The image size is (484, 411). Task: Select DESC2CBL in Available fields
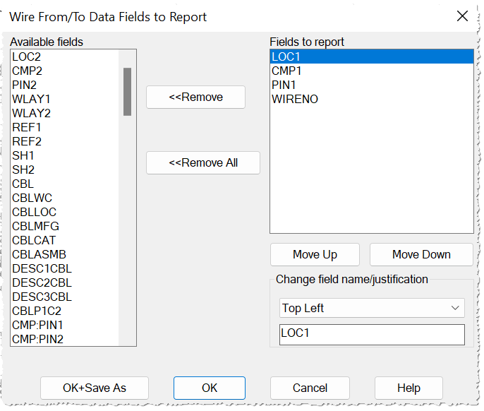pos(65,282)
